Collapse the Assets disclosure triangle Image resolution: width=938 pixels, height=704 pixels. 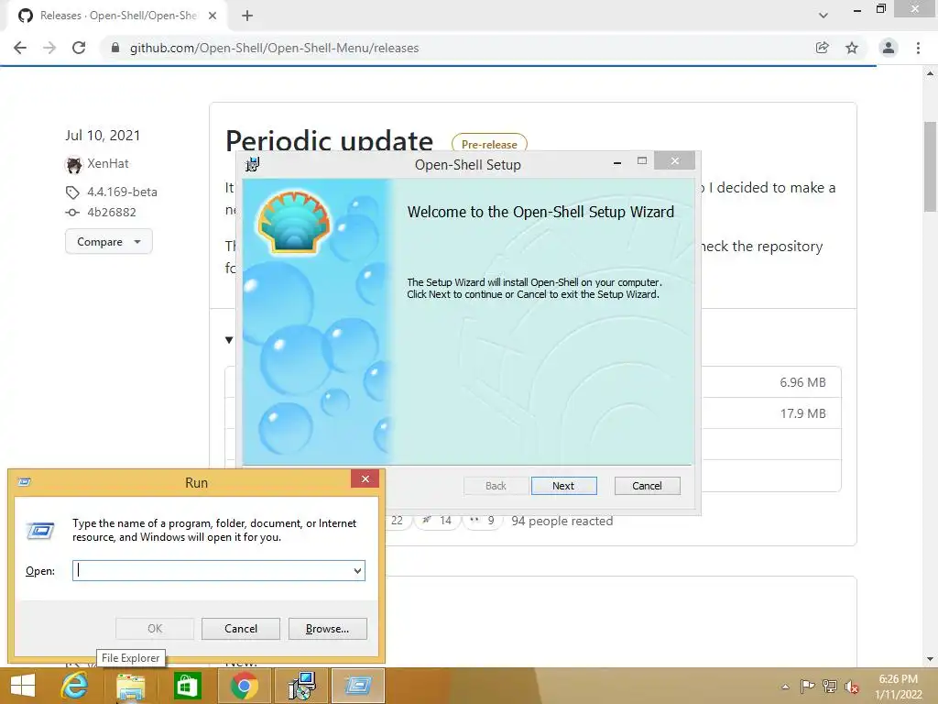click(x=228, y=340)
